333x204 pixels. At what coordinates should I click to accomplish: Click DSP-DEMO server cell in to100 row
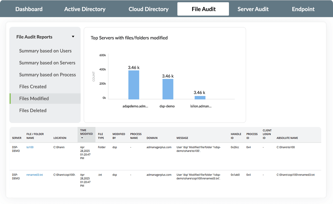point(16,149)
